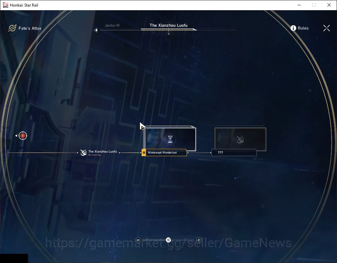The height and width of the screenshot is (263, 337).
Task: Click the Honkai: Star Rail window icon
Action: 5,5
